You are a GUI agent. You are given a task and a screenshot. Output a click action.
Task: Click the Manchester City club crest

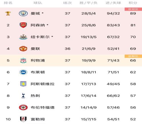pos(23,13)
